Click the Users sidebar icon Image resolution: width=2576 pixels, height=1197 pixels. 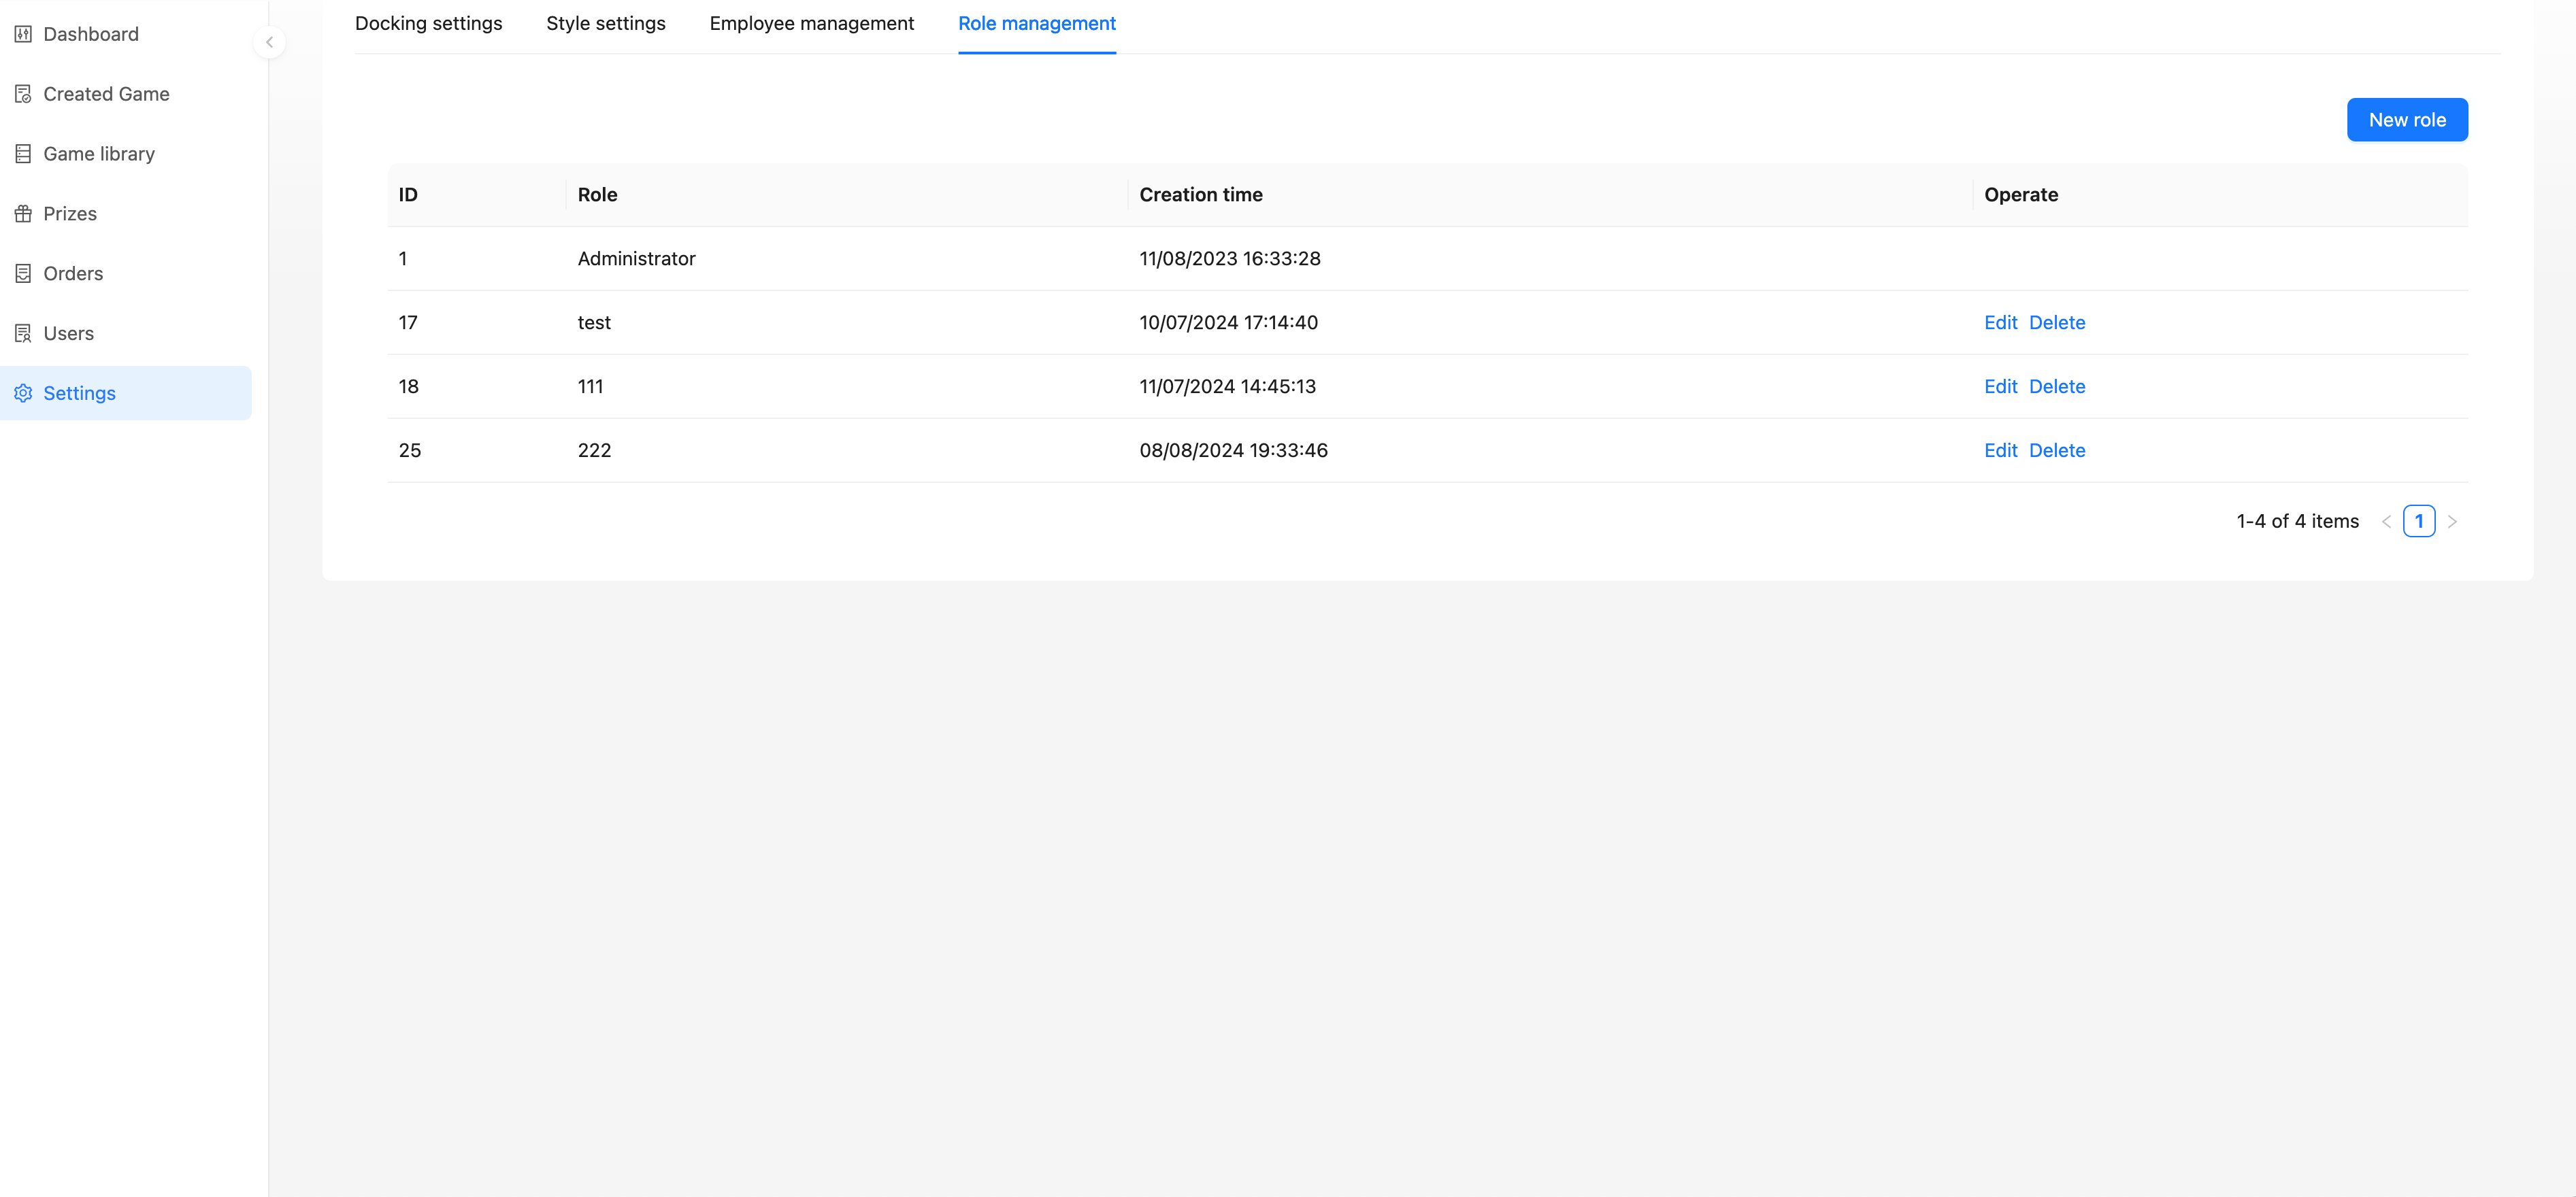pos(23,334)
